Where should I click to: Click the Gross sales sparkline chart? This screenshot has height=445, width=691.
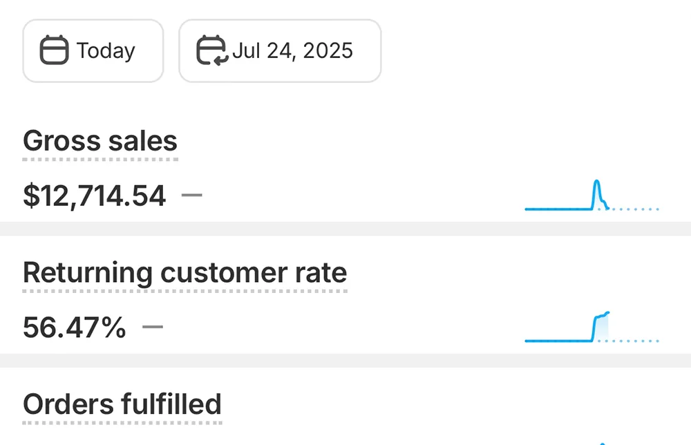(x=592, y=195)
